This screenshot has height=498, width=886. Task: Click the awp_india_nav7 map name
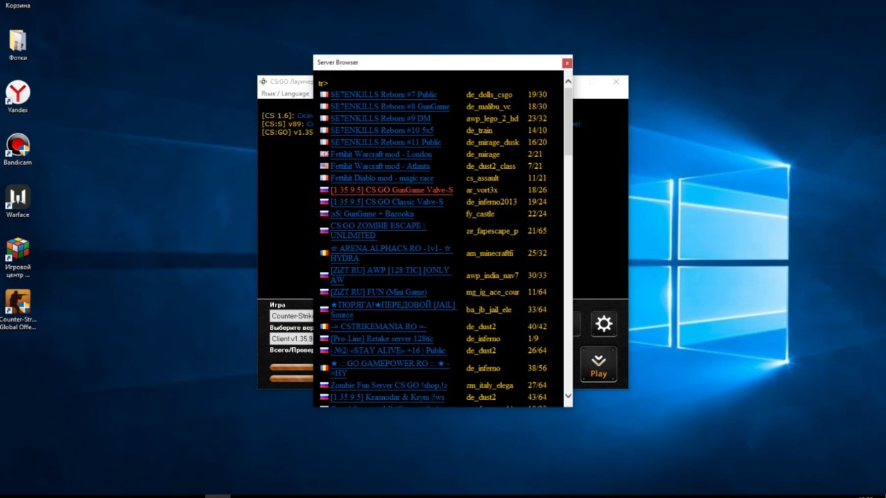click(x=492, y=275)
